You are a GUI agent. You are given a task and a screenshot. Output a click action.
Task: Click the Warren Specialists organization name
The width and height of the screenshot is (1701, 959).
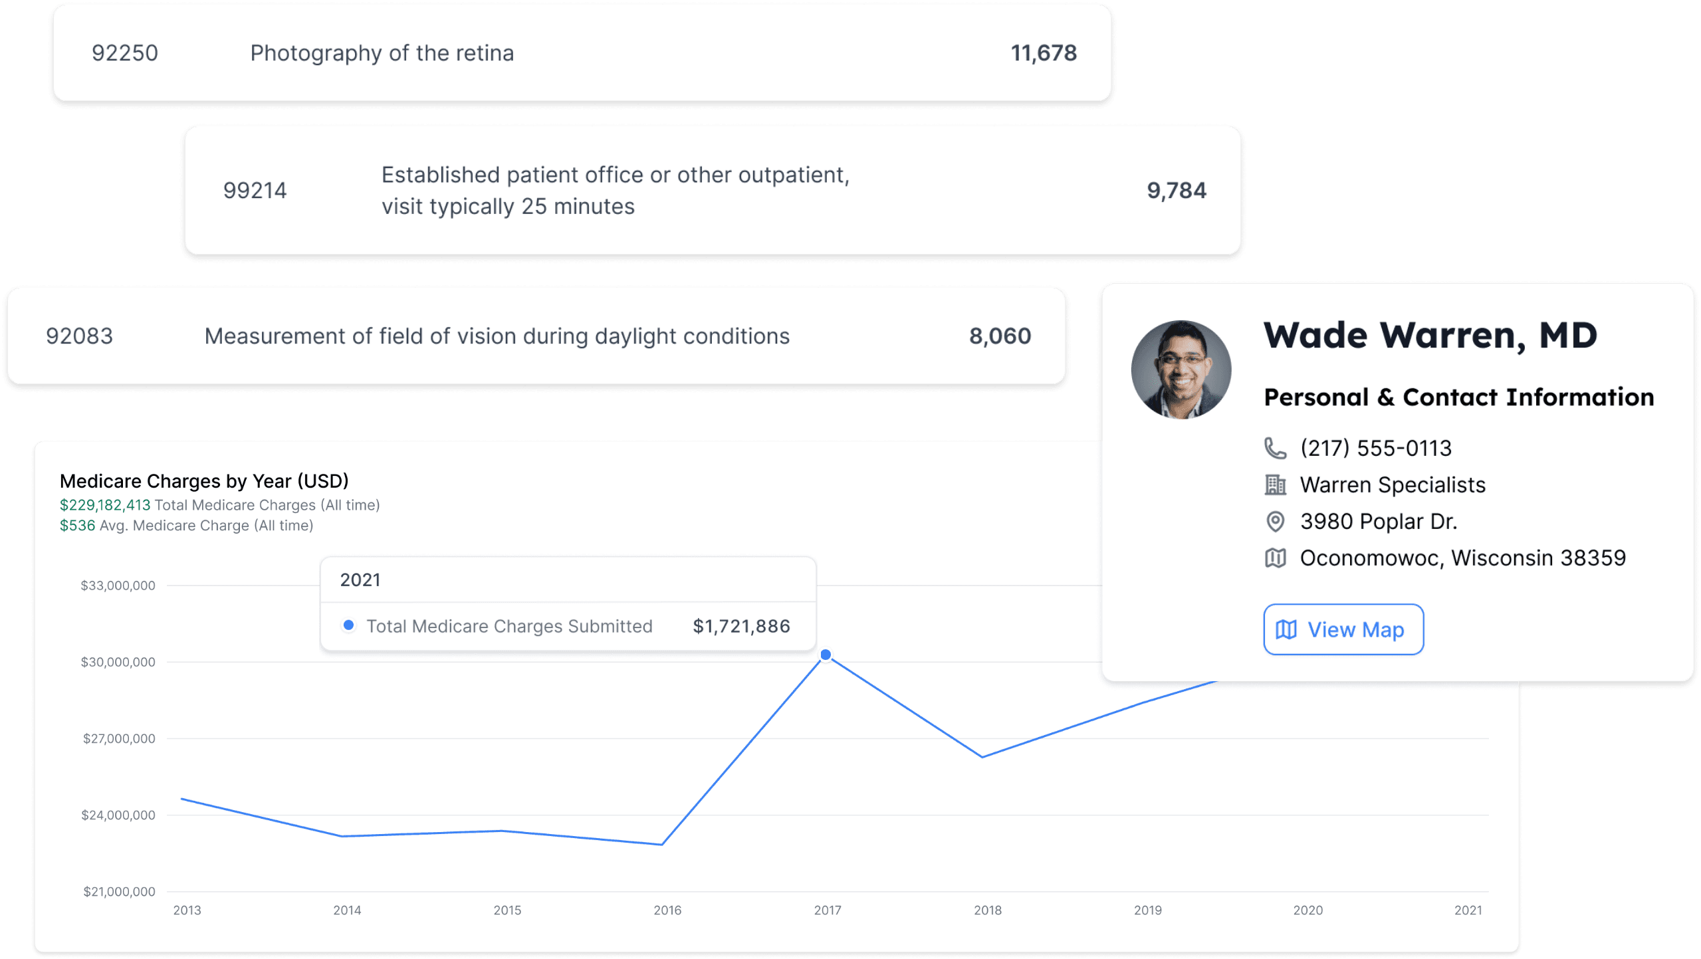pyautogui.click(x=1392, y=485)
